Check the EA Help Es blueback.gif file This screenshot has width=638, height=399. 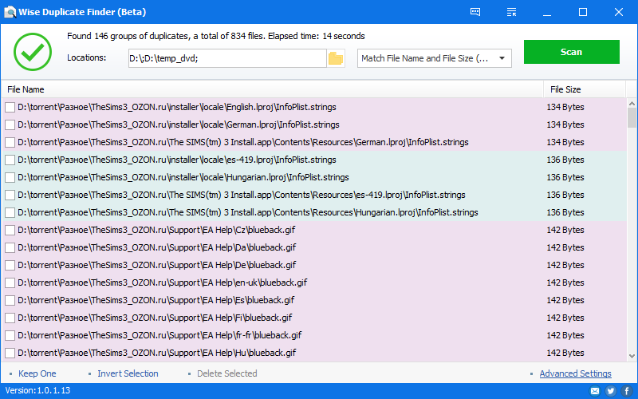click(x=10, y=300)
